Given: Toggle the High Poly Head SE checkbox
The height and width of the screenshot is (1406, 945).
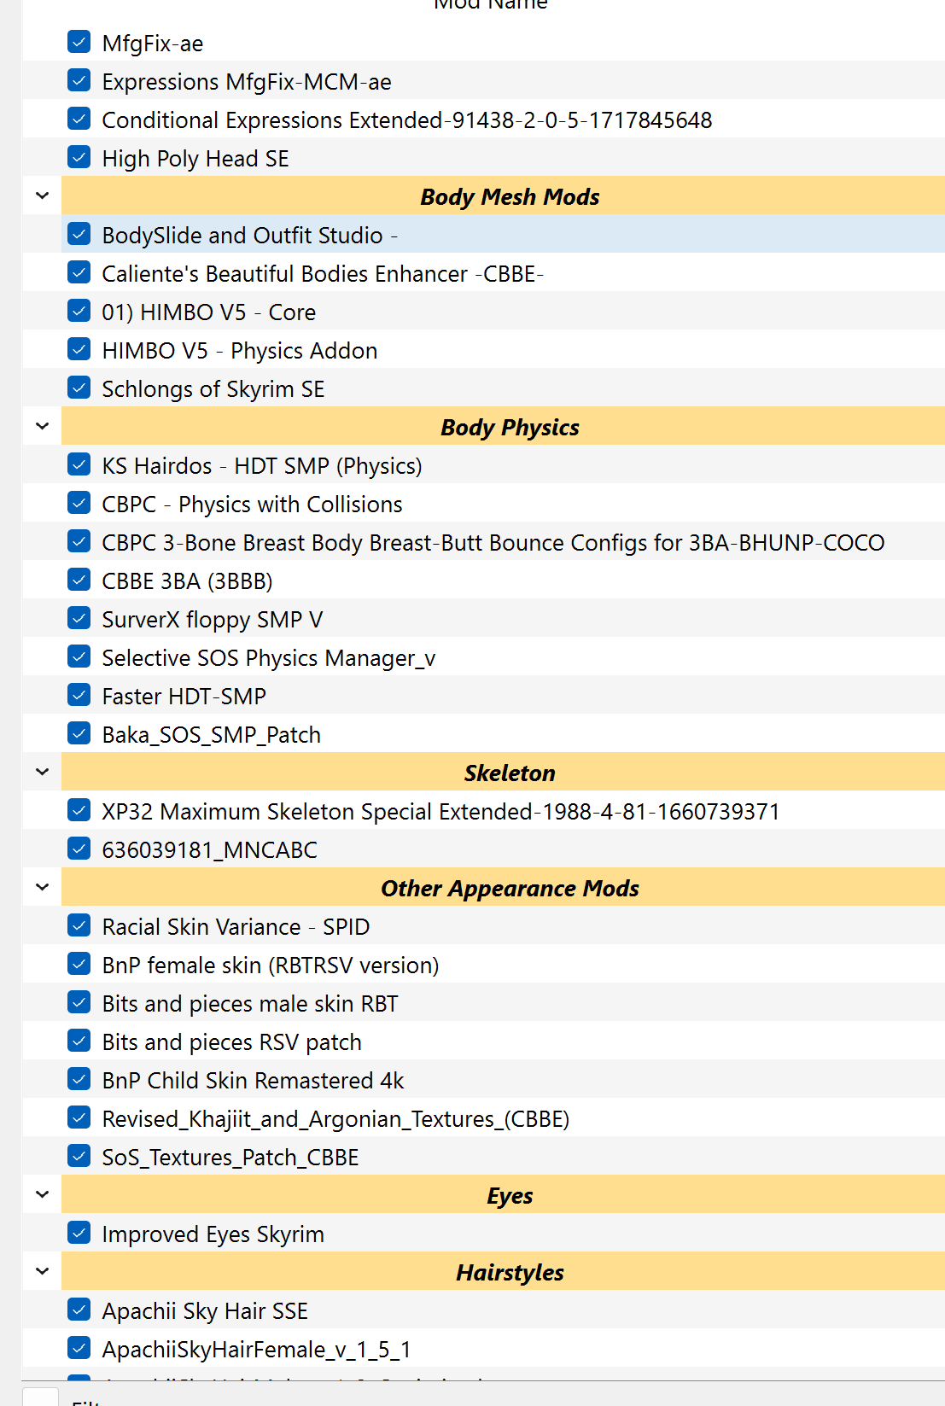Looking at the screenshot, I should pos(79,157).
